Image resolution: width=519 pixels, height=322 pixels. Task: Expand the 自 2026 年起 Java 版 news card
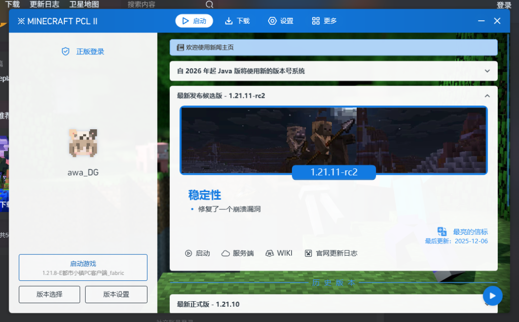coord(487,71)
